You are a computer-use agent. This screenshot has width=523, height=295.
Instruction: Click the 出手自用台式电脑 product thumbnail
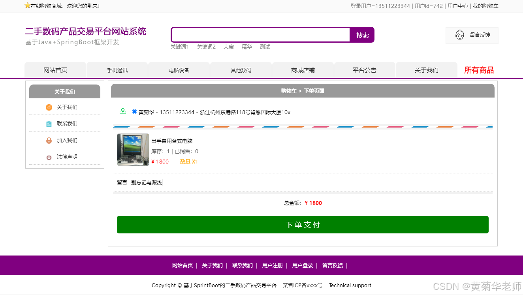[x=133, y=150]
